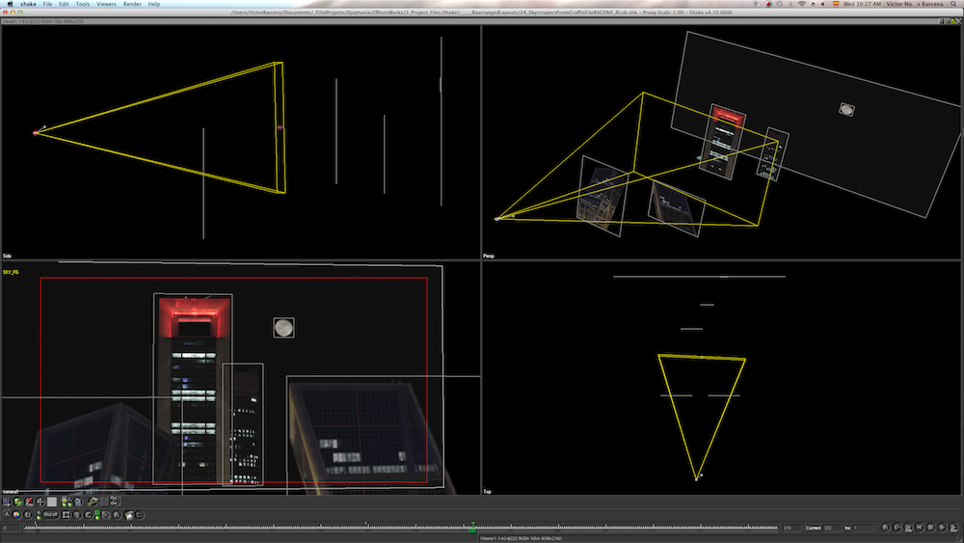Click the green current-frame marker on timeline
The image size is (964, 543).
tap(472, 528)
